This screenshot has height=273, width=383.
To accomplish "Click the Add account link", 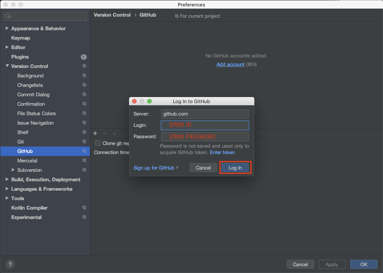I will pos(230,64).
